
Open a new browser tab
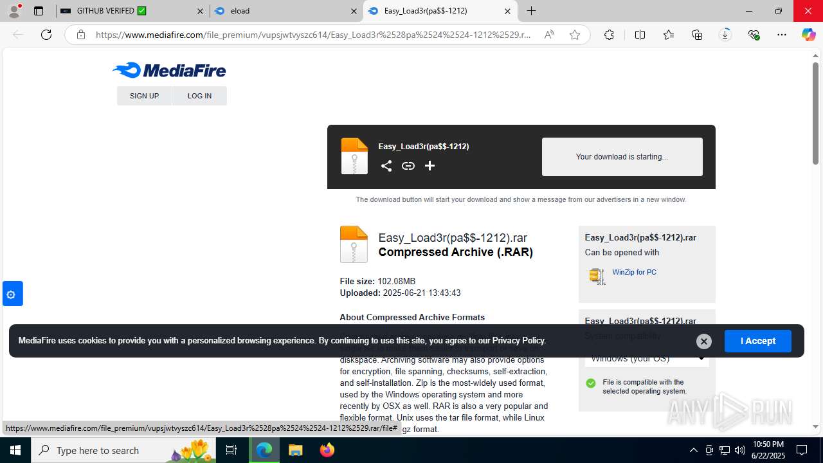(x=531, y=11)
